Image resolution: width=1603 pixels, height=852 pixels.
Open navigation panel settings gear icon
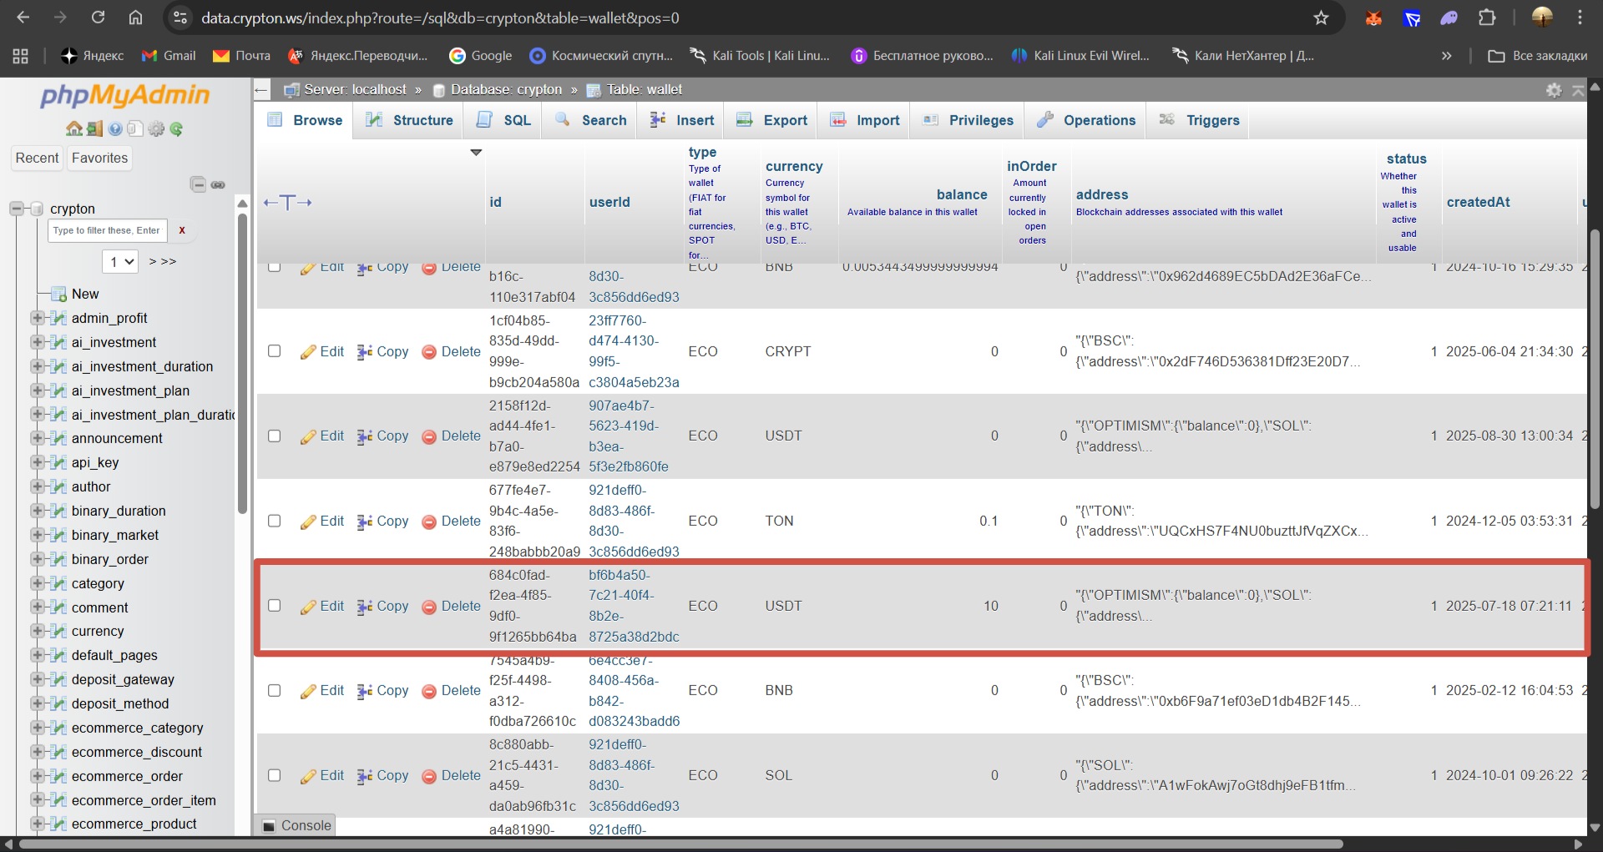(x=156, y=129)
